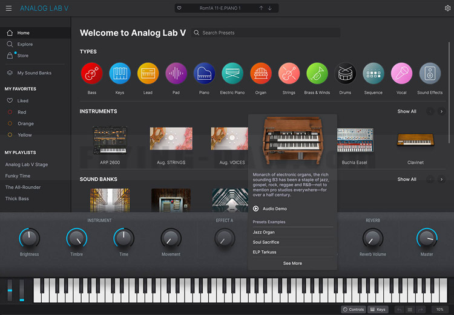454x315 pixels.
Task: Open the Funky Time playlist
Action: point(18,176)
